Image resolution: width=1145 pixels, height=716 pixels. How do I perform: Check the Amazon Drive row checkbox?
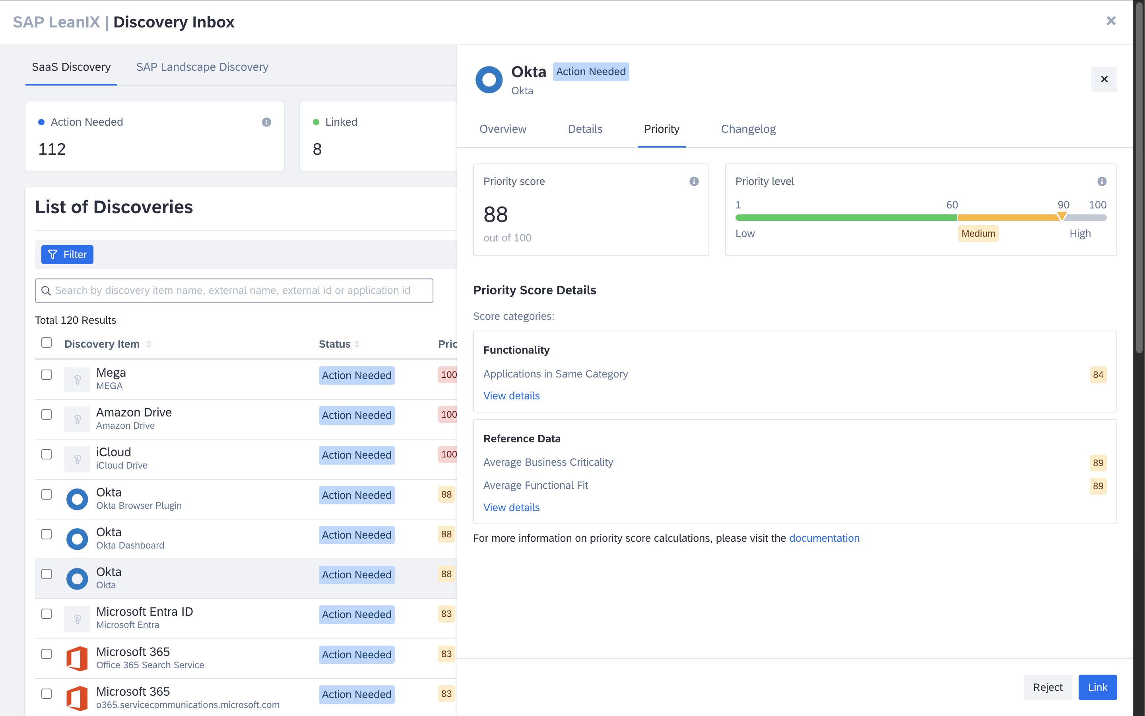coord(47,414)
